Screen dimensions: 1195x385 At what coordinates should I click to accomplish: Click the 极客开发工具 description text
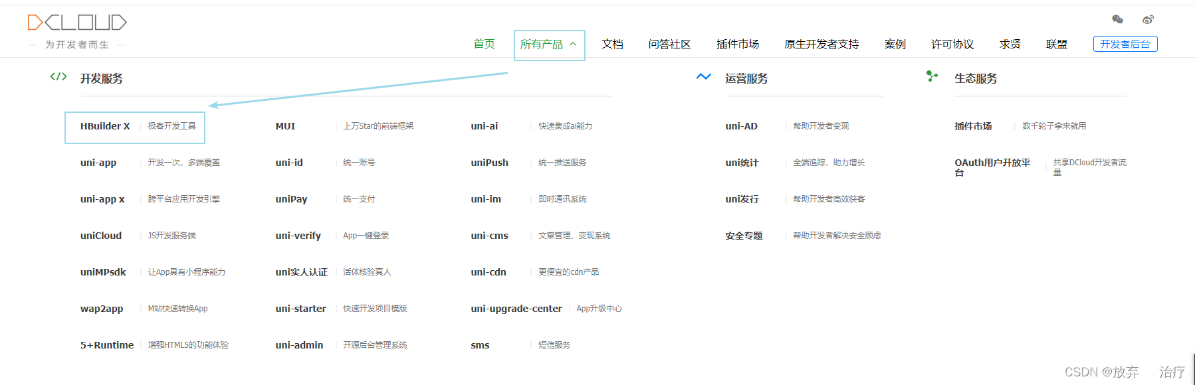point(171,126)
